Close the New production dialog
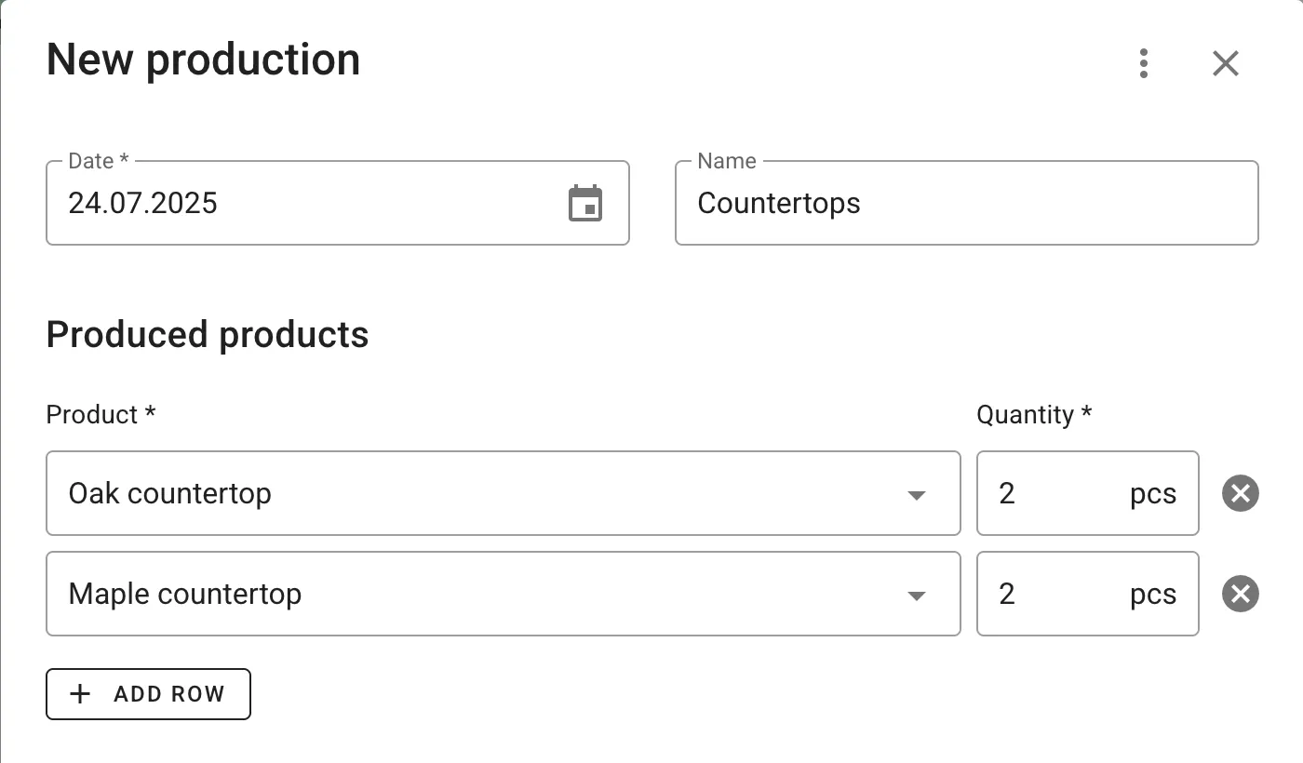Image resolution: width=1303 pixels, height=763 pixels. (x=1226, y=63)
